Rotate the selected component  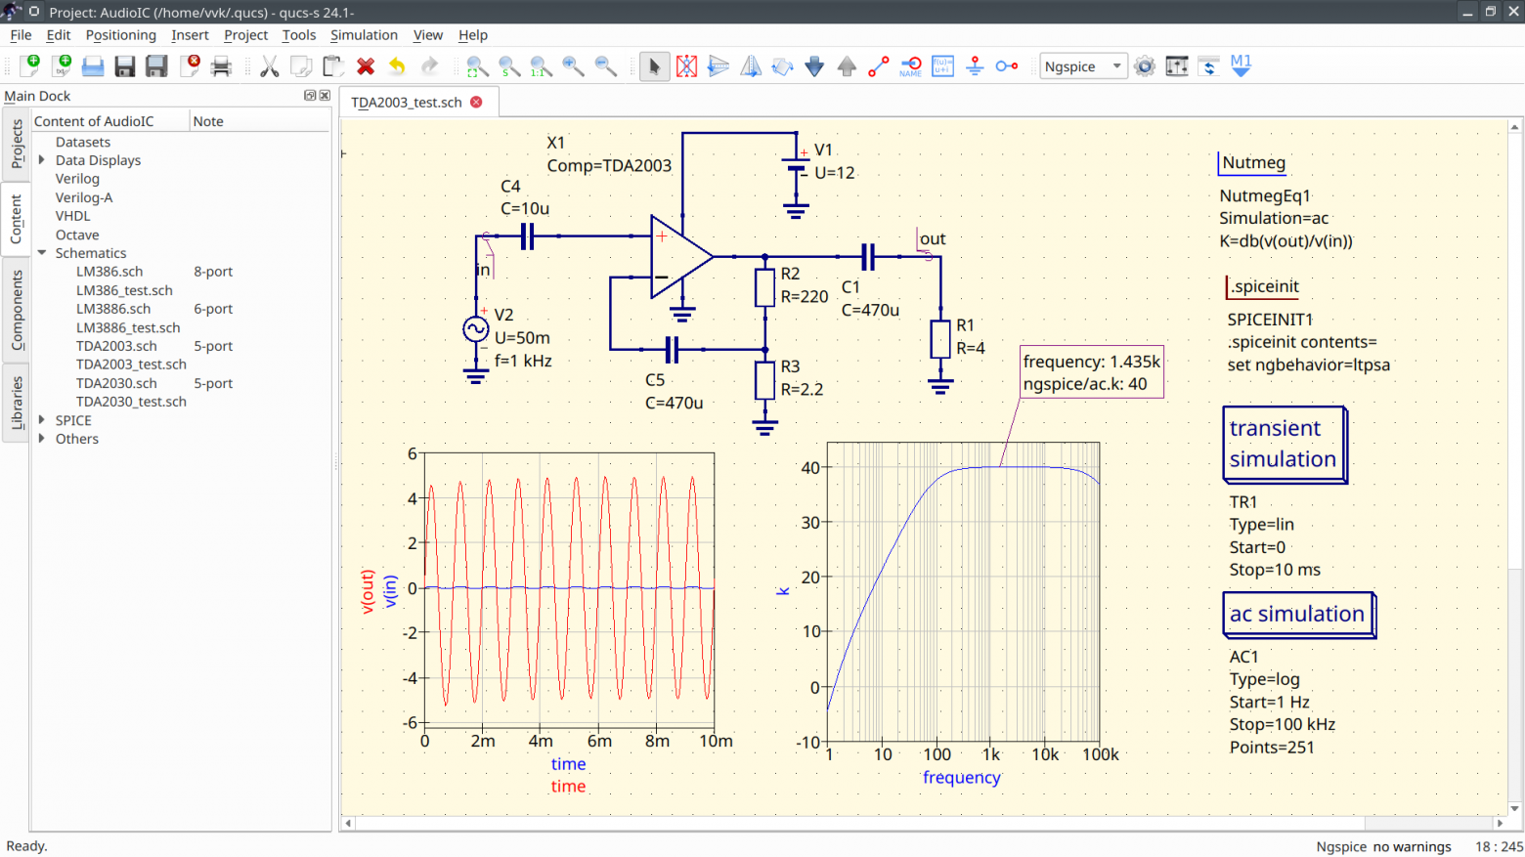point(782,66)
